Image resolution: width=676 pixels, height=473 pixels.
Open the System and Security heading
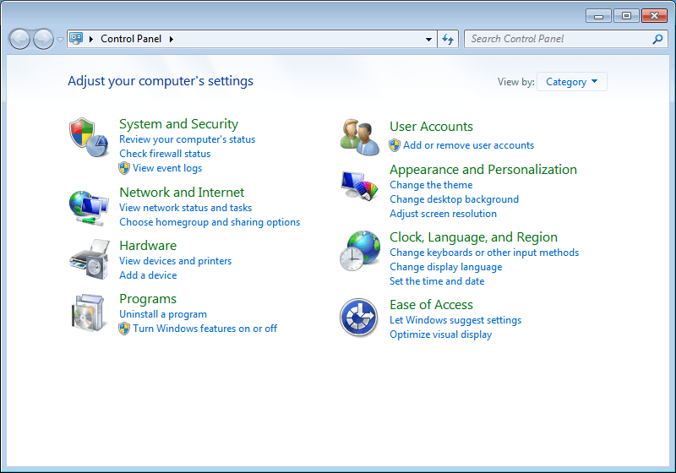click(178, 124)
